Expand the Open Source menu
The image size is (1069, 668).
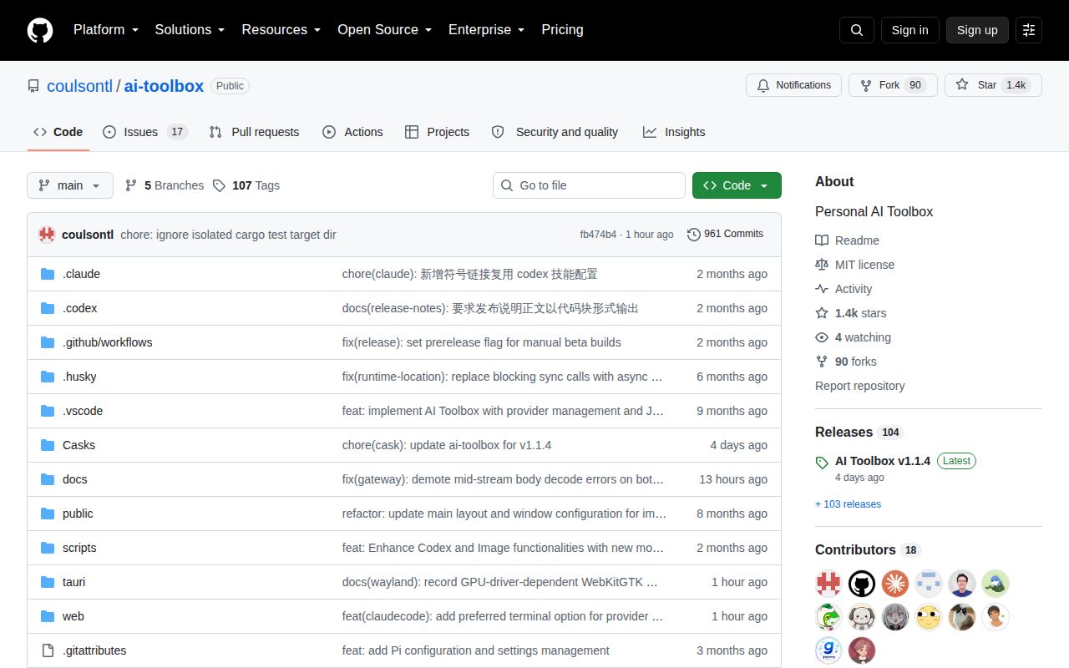384,30
